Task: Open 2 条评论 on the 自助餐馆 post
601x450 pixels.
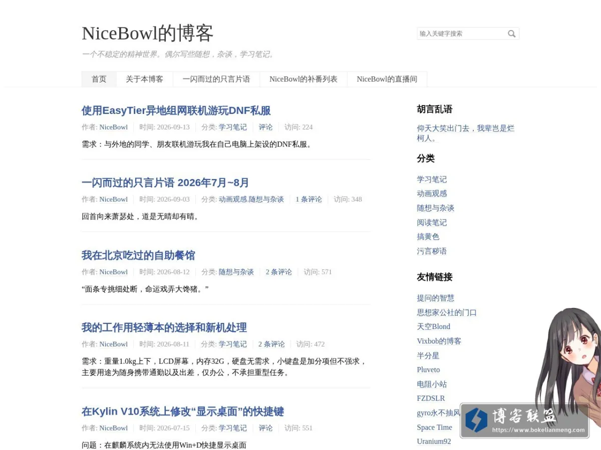Action: 278,272
